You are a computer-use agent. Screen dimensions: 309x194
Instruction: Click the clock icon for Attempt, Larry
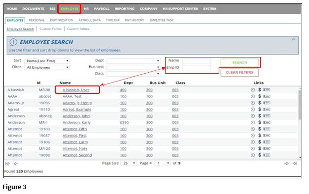click(x=253, y=142)
